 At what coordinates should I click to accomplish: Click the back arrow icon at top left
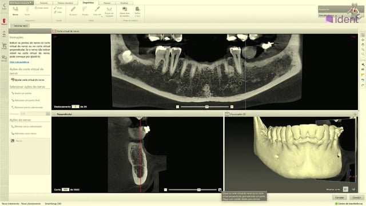[4, 6]
